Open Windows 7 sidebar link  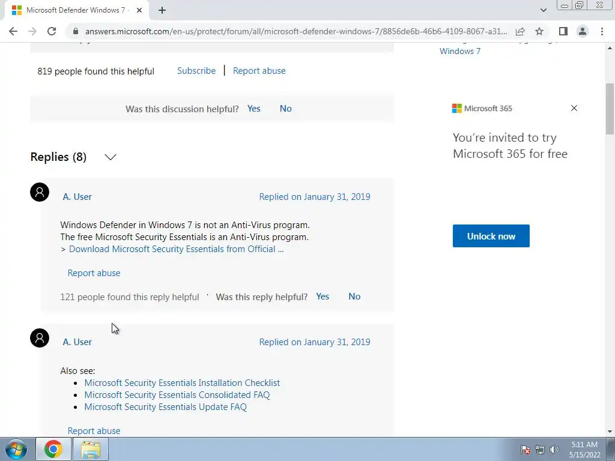459,51
